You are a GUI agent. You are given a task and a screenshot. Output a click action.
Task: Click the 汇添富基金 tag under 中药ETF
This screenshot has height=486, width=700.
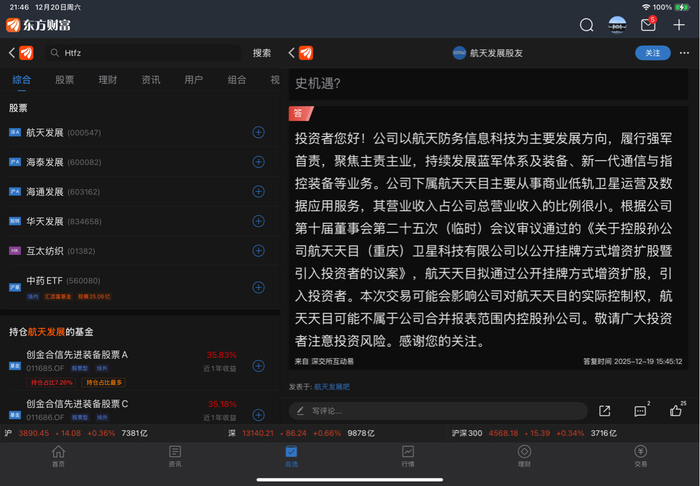pyautogui.click(x=58, y=296)
